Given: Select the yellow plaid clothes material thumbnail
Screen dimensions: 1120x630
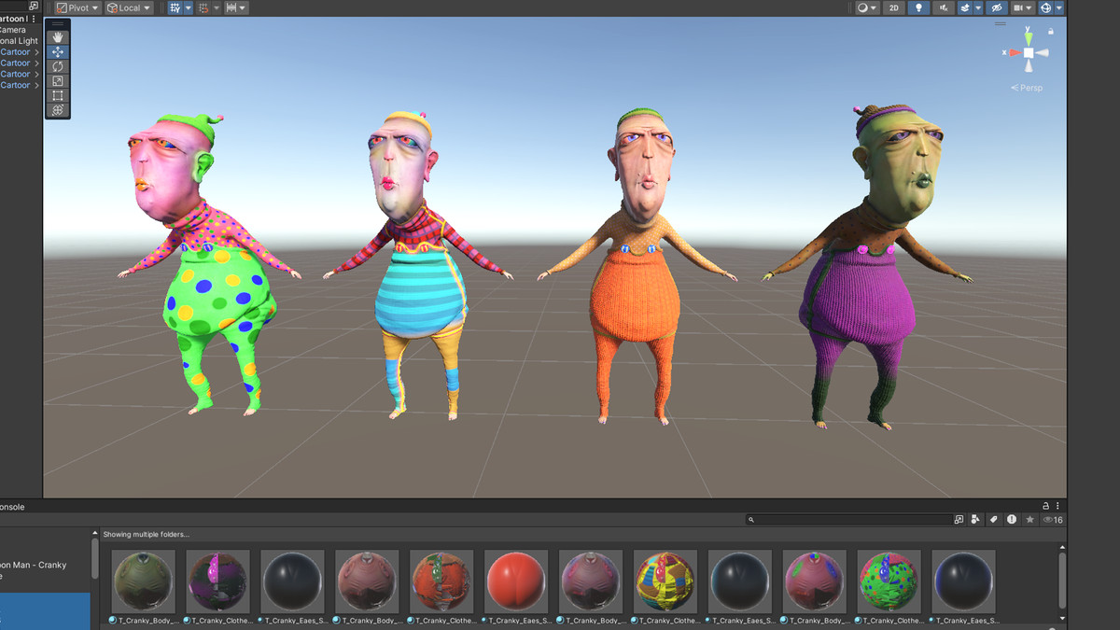Looking at the screenshot, I should [665, 581].
